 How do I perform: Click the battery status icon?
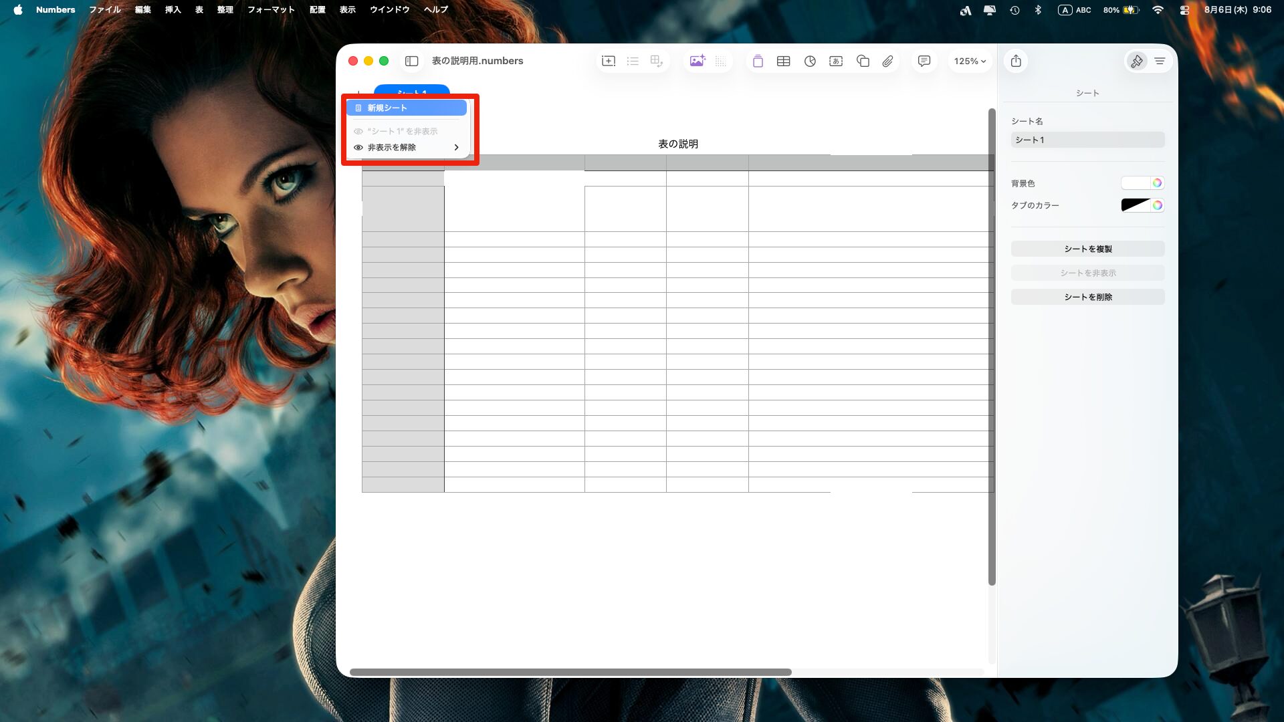(x=1131, y=10)
